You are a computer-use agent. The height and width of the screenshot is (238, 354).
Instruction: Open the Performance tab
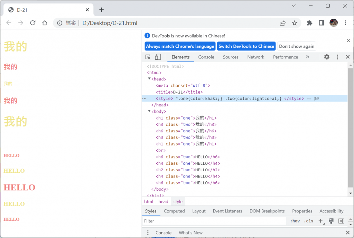[x=285, y=57]
